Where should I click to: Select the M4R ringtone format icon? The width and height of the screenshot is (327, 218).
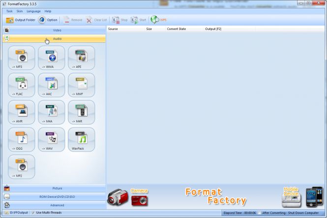point(81,112)
